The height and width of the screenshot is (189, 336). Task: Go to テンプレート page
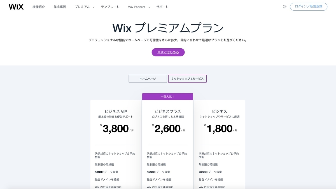point(110,7)
